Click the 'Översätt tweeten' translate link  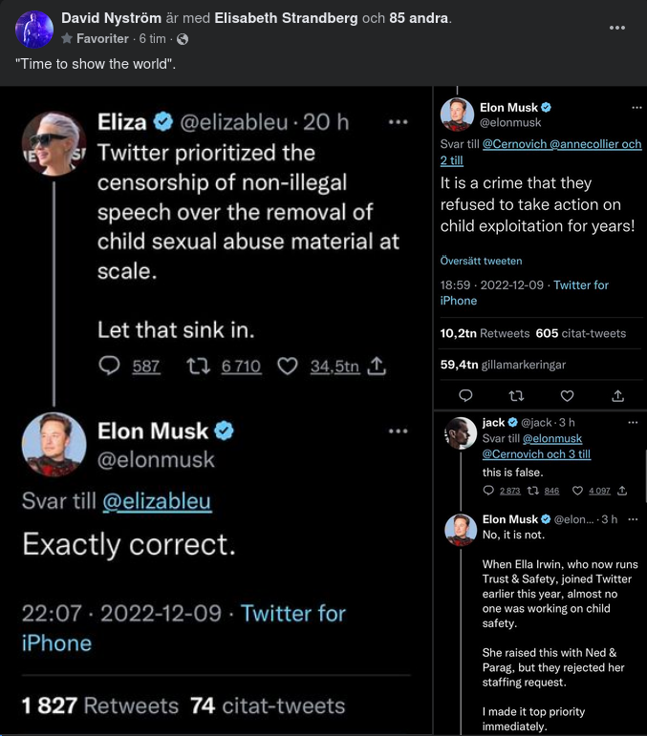point(481,261)
